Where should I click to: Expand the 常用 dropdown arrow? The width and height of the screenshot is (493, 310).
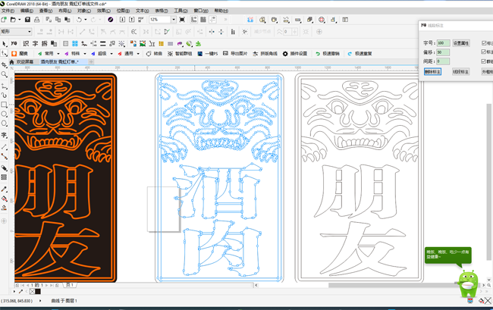pyautogui.click(x=58, y=54)
